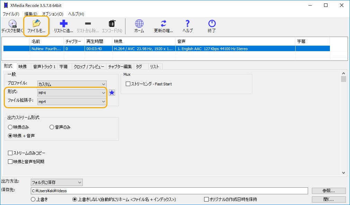Open Help with the question mark icon

[187, 24]
